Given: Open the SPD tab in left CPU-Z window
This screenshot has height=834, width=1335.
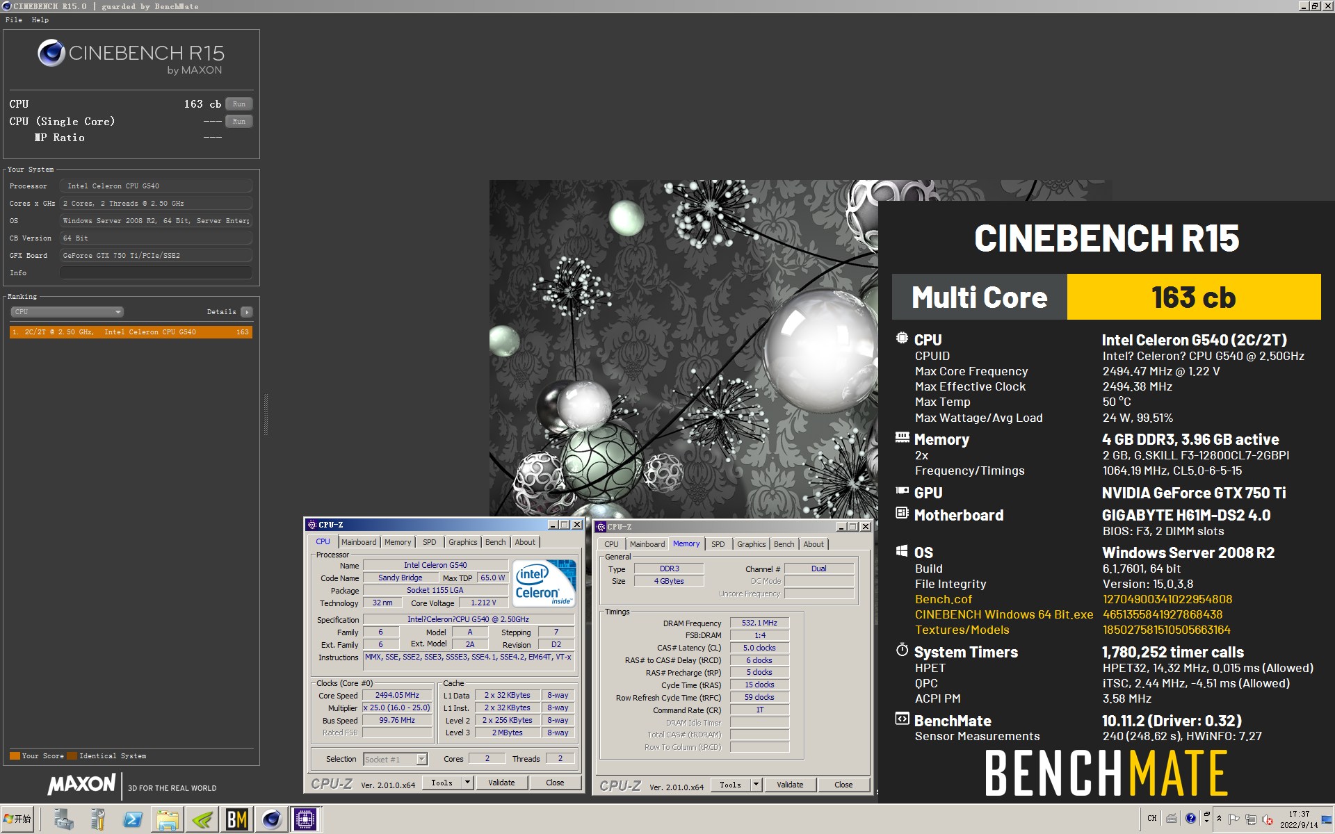Looking at the screenshot, I should coord(430,542).
